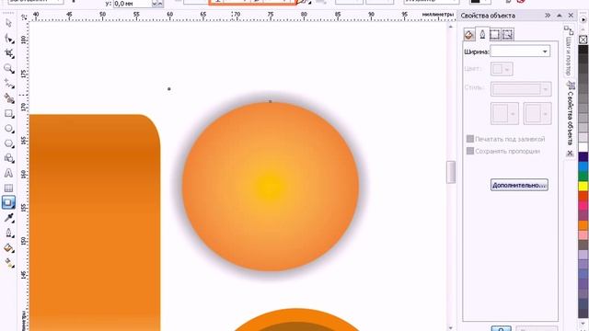Select the Interactive Fill tool

(x=9, y=263)
